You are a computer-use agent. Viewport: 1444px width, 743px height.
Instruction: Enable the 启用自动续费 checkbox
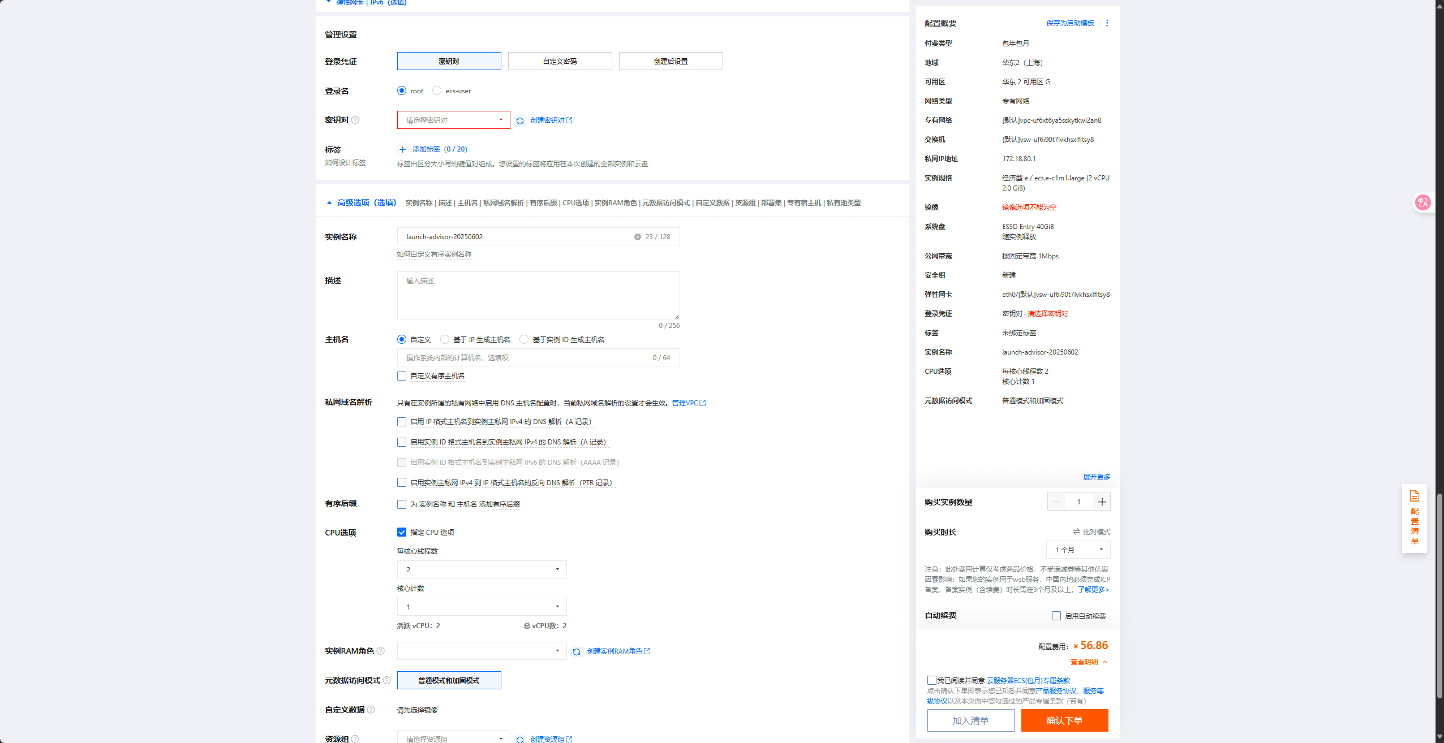[x=1056, y=616]
